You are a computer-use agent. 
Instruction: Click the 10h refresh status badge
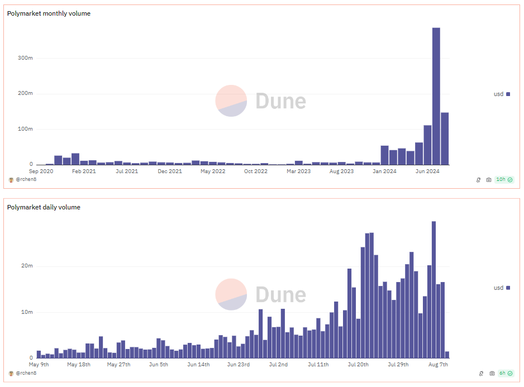coord(504,179)
